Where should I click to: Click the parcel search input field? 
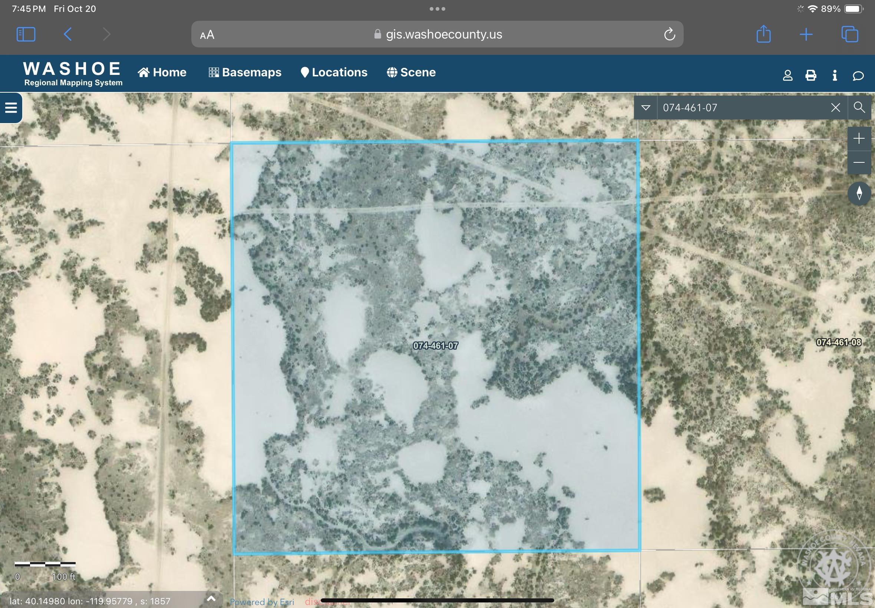[743, 108]
